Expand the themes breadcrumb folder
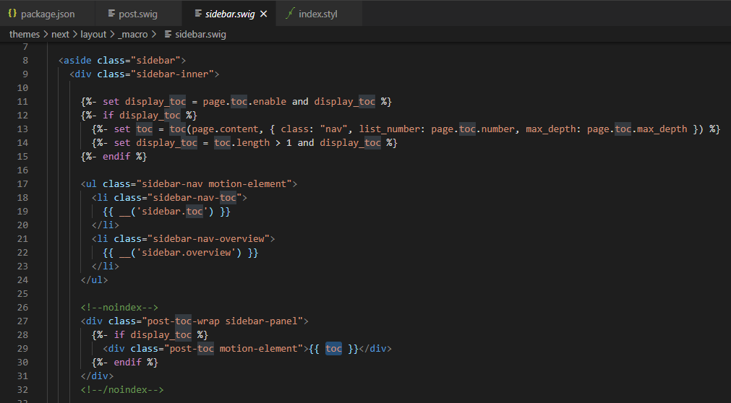The width and height of the screenshot is (731, 403). (24, 34)
